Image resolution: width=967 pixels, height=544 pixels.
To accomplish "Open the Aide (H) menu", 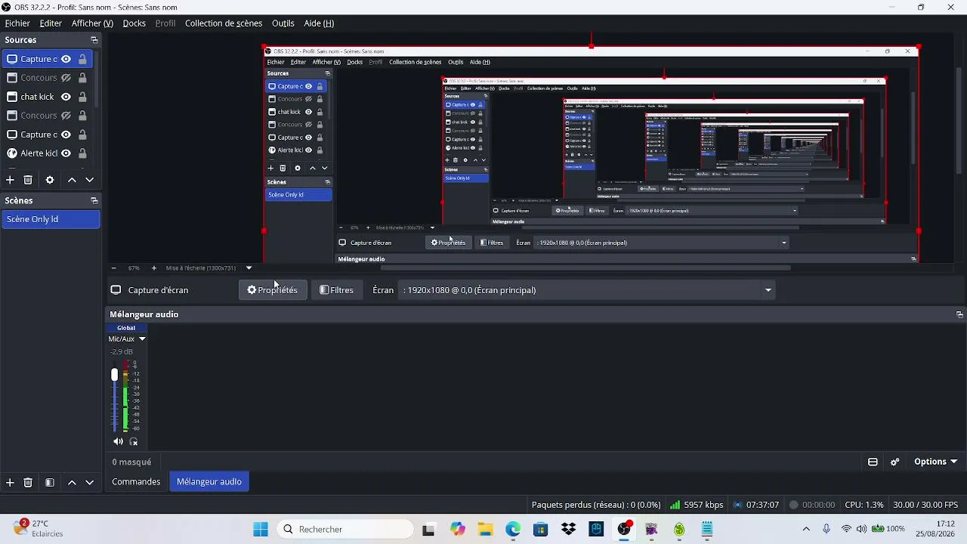I will [319, 23].
